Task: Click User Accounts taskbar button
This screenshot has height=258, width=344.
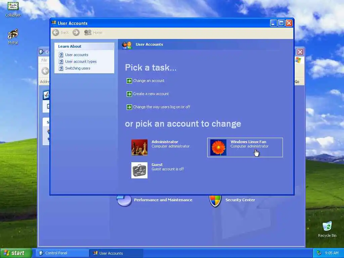Action: (116, 253)
